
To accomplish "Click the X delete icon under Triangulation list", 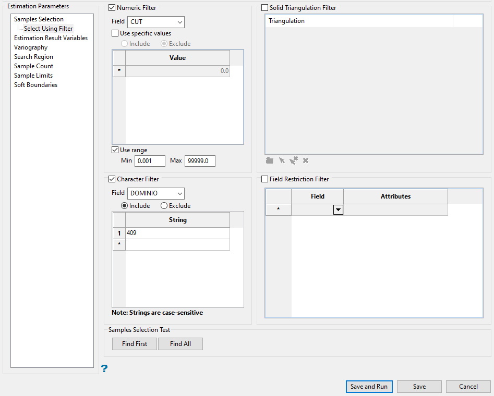I will tap(306, 160).
